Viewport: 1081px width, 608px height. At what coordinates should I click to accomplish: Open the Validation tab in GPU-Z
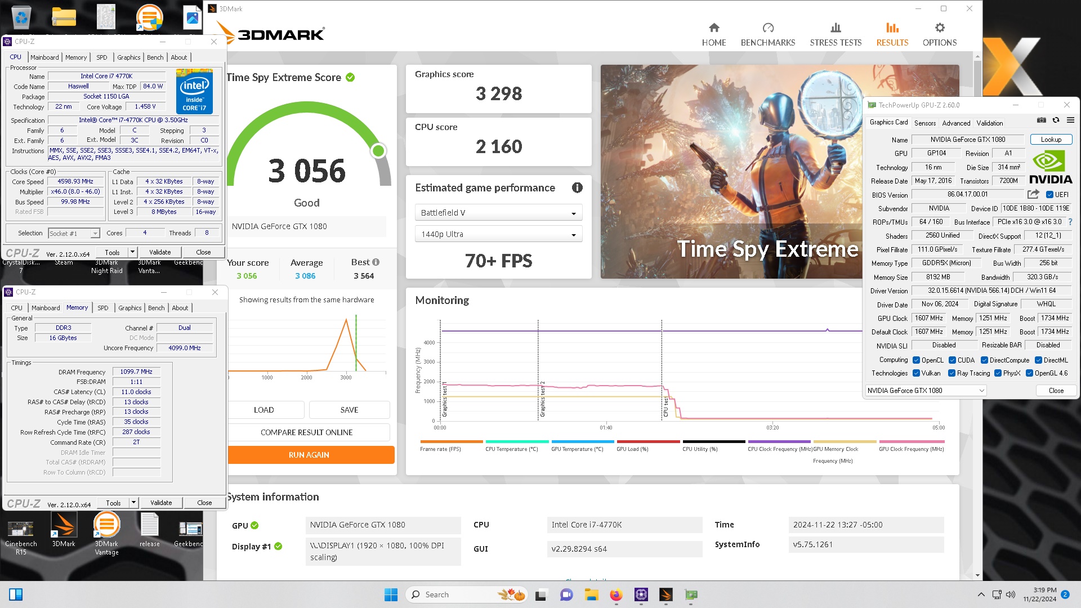(x=990, y=123)
